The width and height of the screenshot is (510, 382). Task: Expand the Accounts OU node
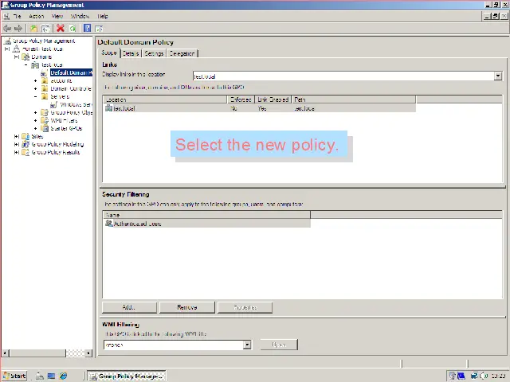click(x=36, y=80)
